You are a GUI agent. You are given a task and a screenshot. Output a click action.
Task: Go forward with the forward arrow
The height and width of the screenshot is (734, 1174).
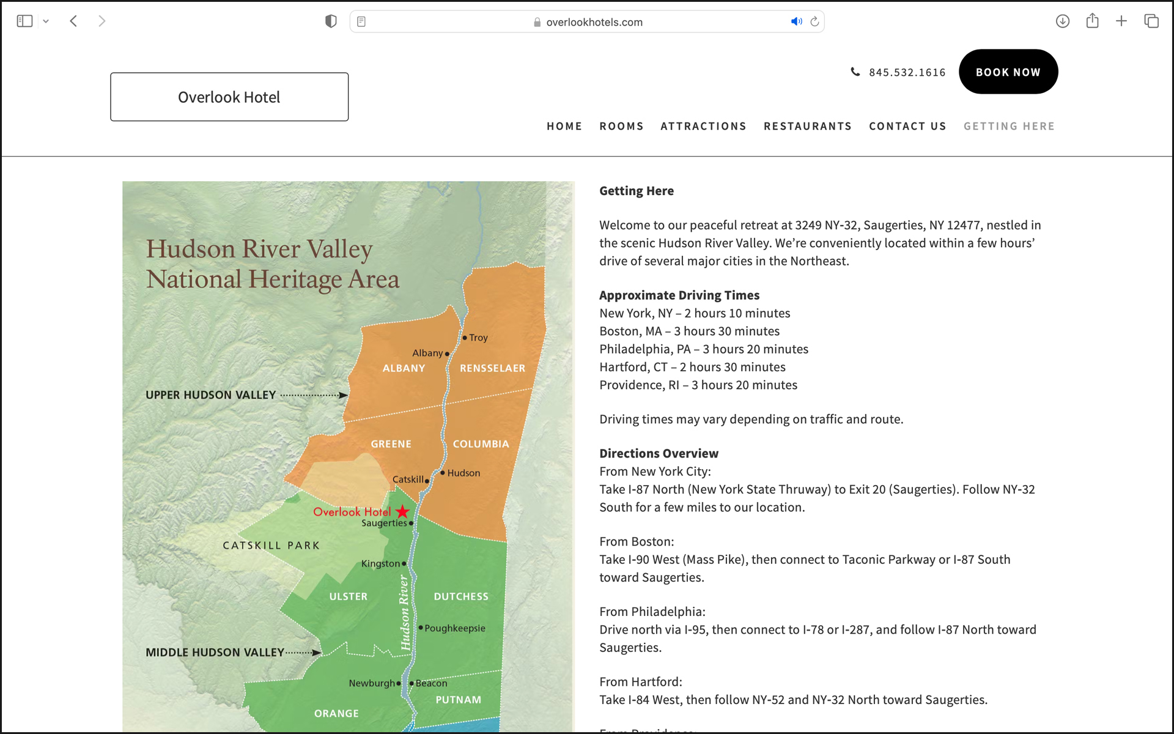102,21
